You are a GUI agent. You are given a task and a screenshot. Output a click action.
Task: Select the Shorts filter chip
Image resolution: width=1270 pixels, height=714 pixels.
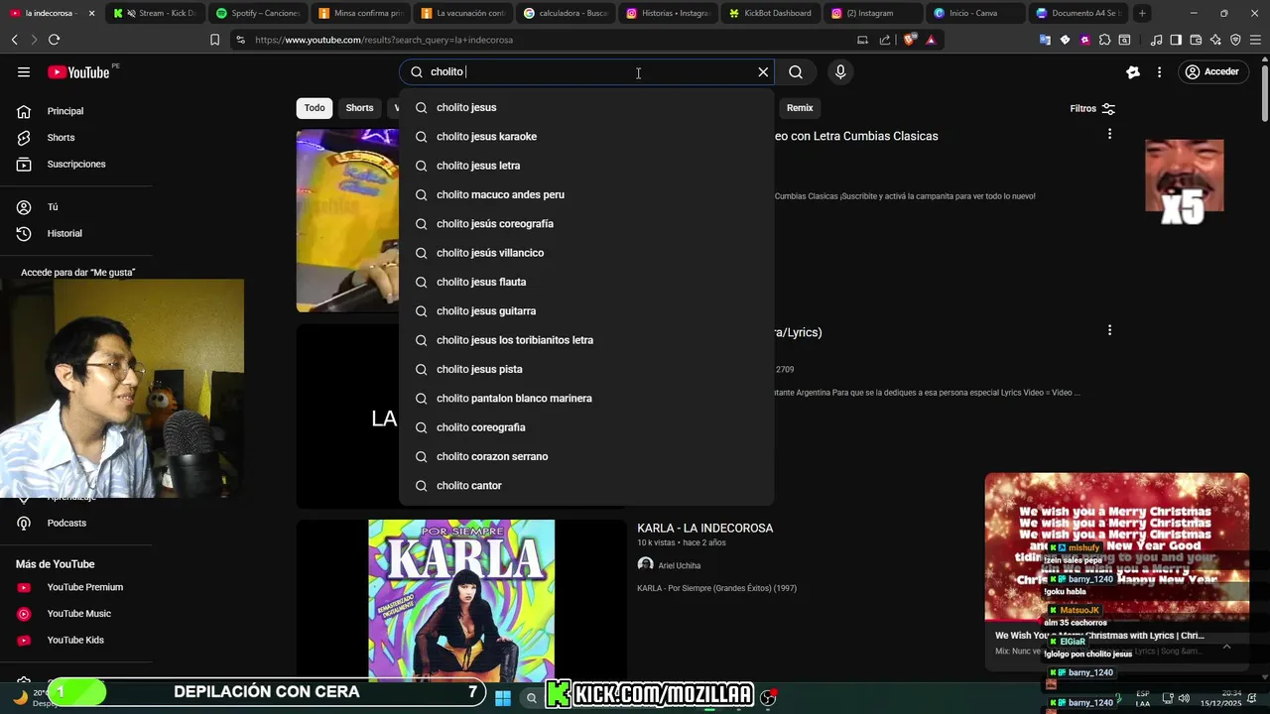click(x=359, y=108)
